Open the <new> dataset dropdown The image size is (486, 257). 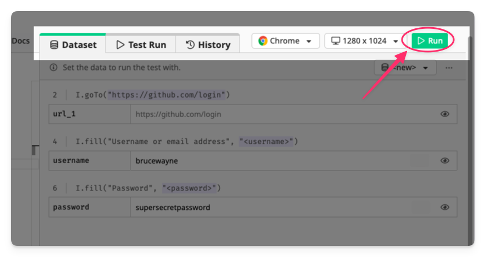pos(405,67)
